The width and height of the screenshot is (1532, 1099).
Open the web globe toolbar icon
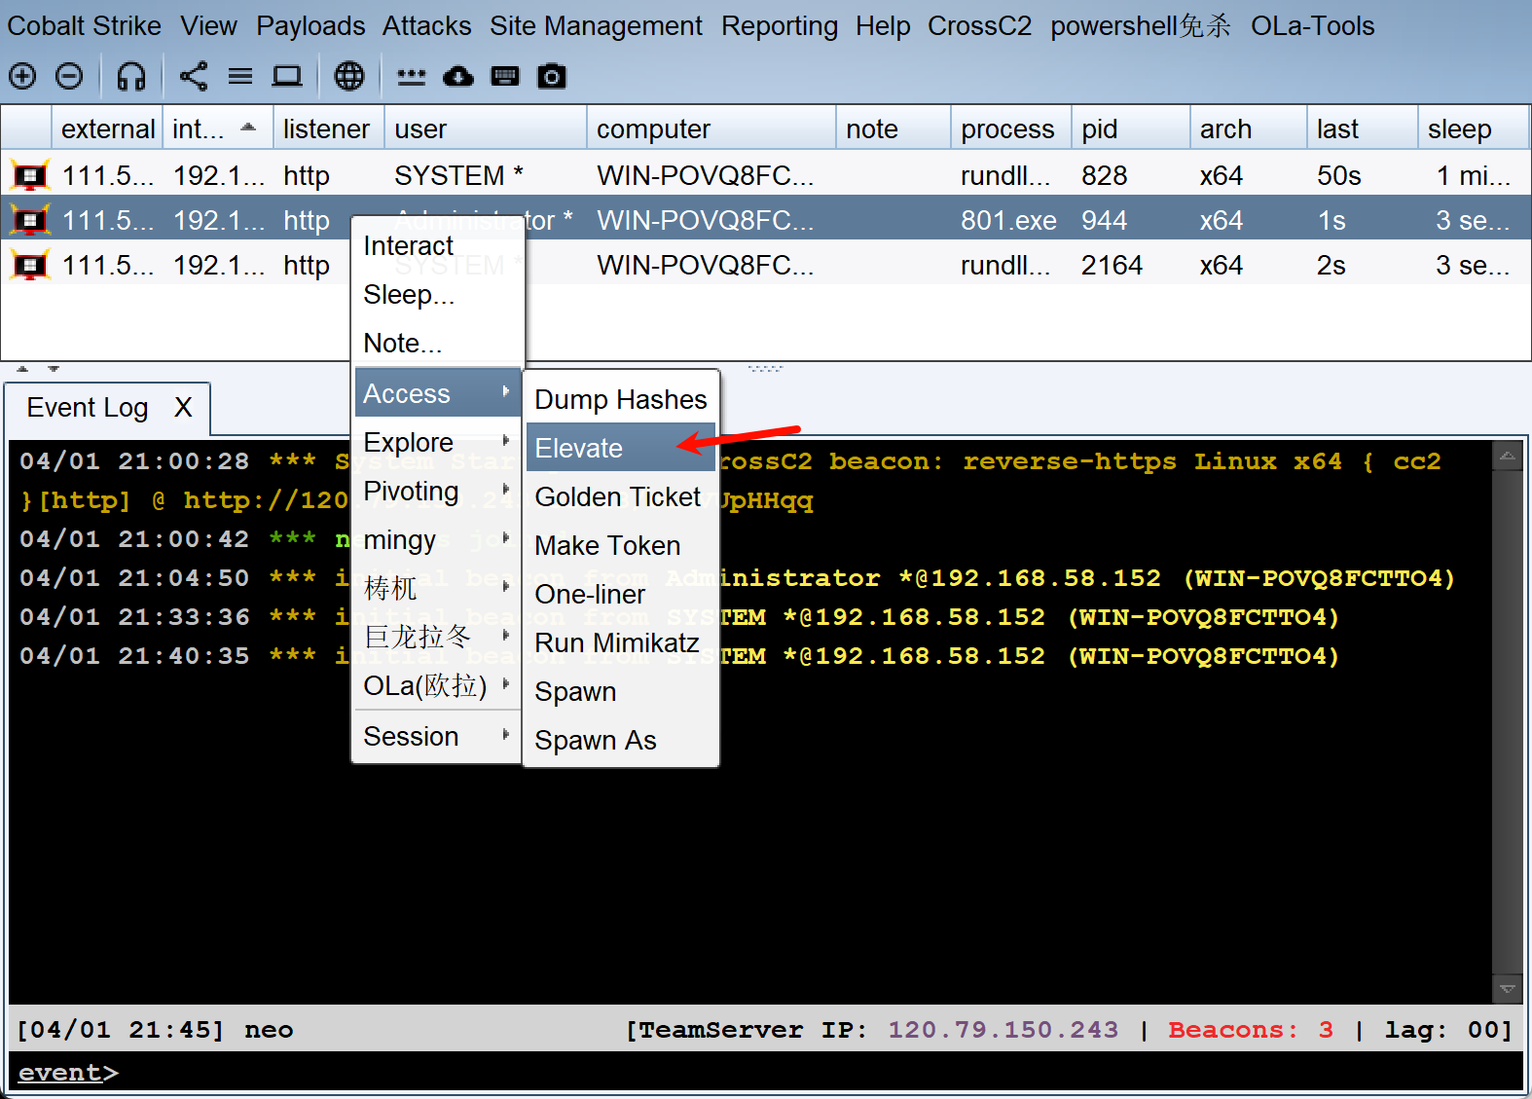(349, 76)
